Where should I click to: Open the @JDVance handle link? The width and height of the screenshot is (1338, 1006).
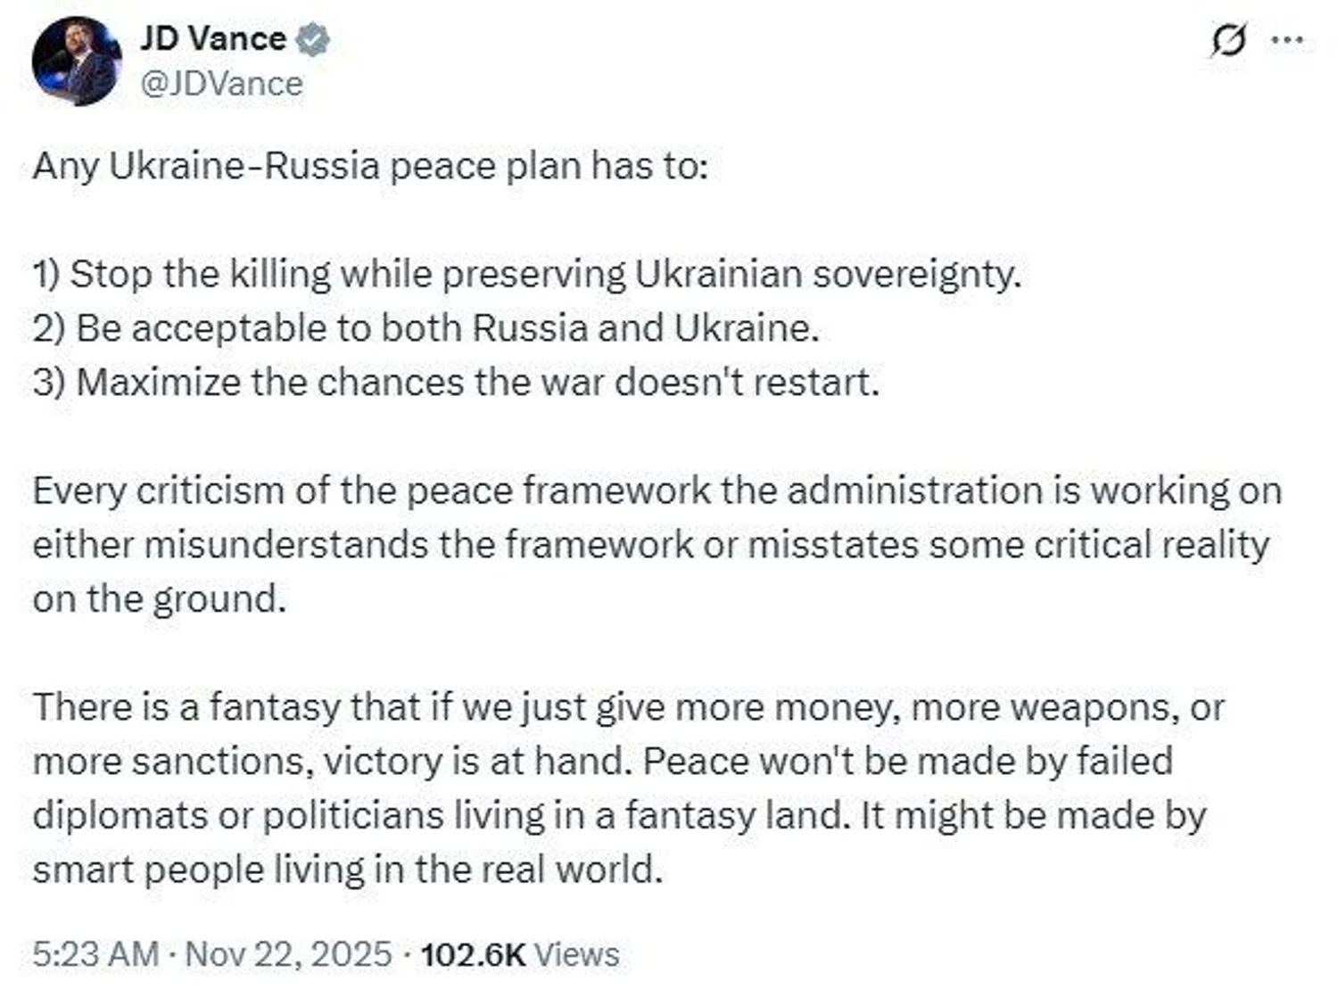click(221, 84)
